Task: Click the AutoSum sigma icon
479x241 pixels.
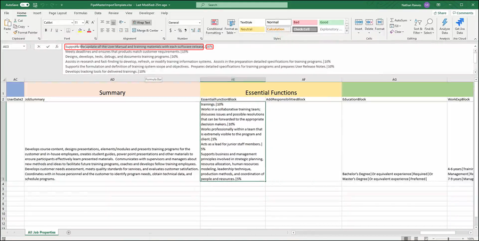Action: [x=393, y=20]
